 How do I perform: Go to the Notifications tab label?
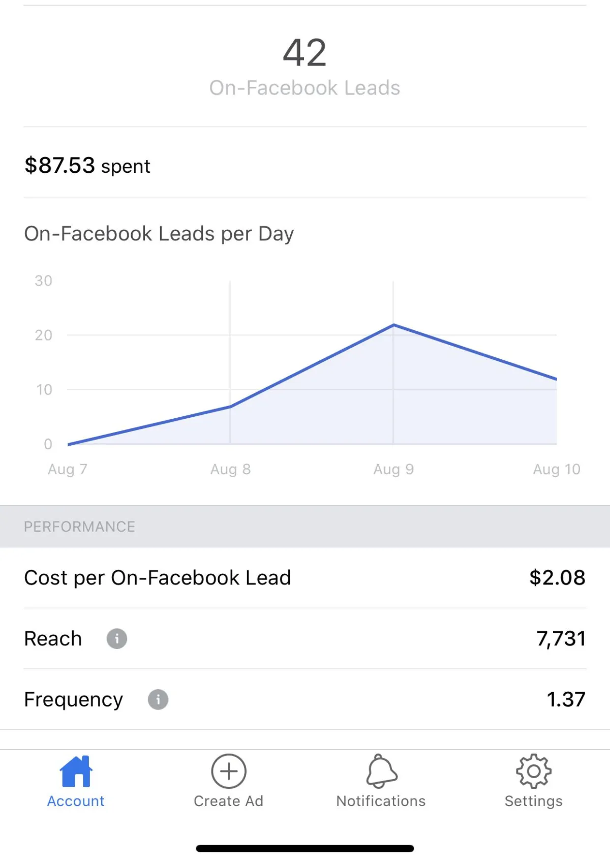pyautogui.click(x=381, y=801)
